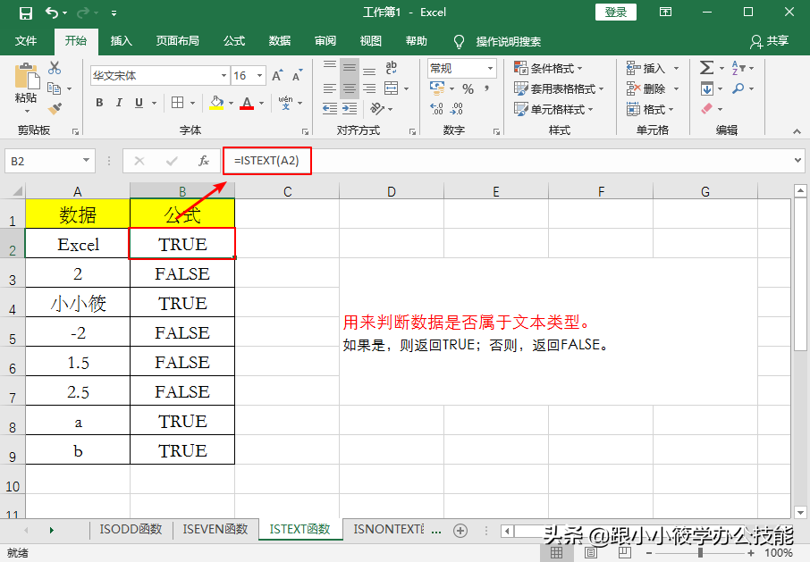
Task: Activate the format painter brush
Action: pos(55,109)
